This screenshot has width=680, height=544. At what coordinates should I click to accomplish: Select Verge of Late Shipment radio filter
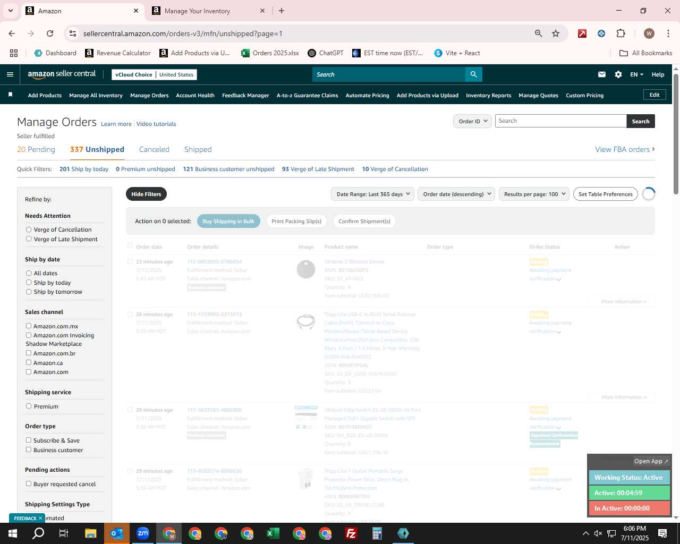(x=29, y=239)
